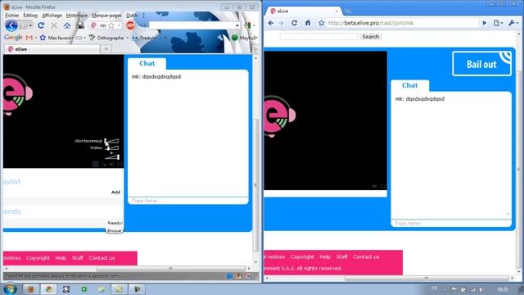Click the Traduire translate button

click(145, 38)
